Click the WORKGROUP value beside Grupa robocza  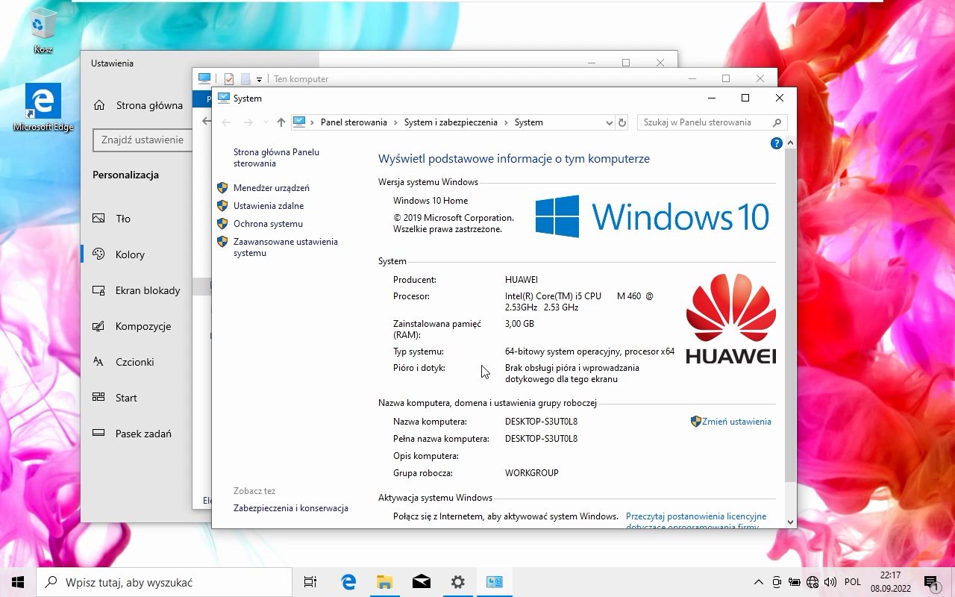coord(532,473)
